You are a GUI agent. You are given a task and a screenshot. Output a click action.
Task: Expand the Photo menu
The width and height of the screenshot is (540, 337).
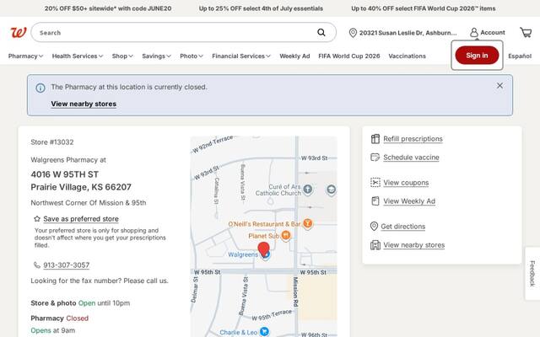click(x=192, y=56)
